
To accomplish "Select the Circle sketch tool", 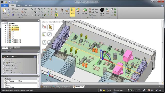I will pos(39,9).
